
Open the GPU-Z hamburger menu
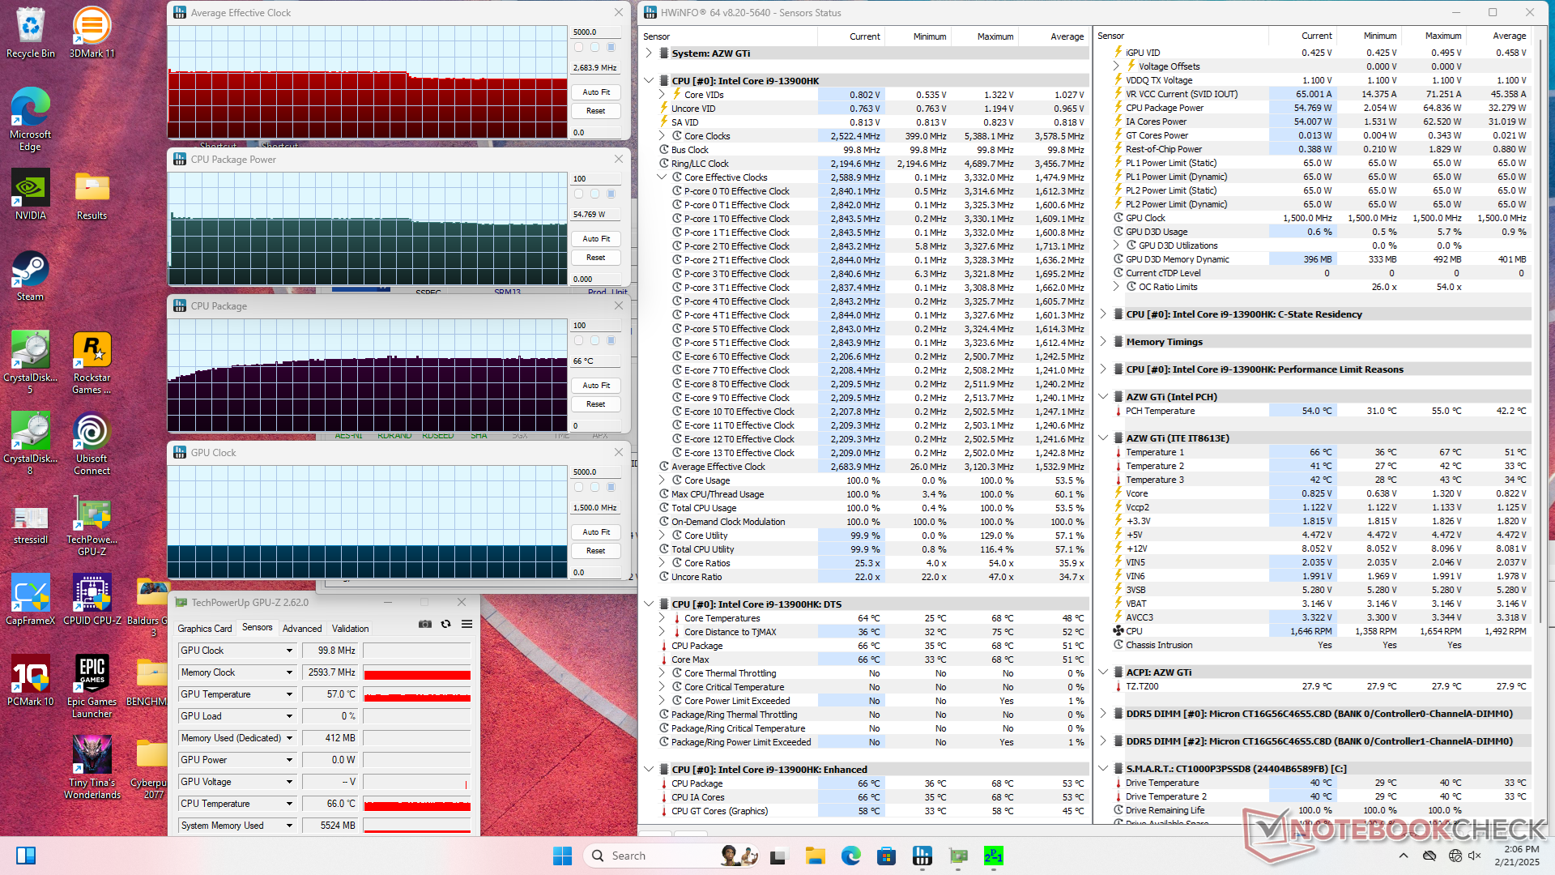click(x=466, y=624)
